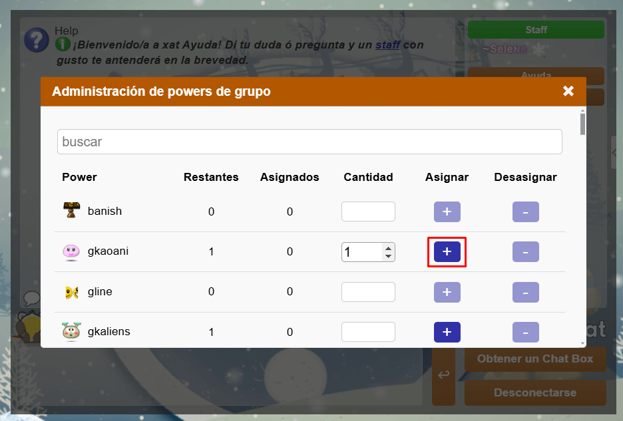This screenshot has height=421, width=623.
Task: Assign the gkaliens power with plus
Action: 447,332
